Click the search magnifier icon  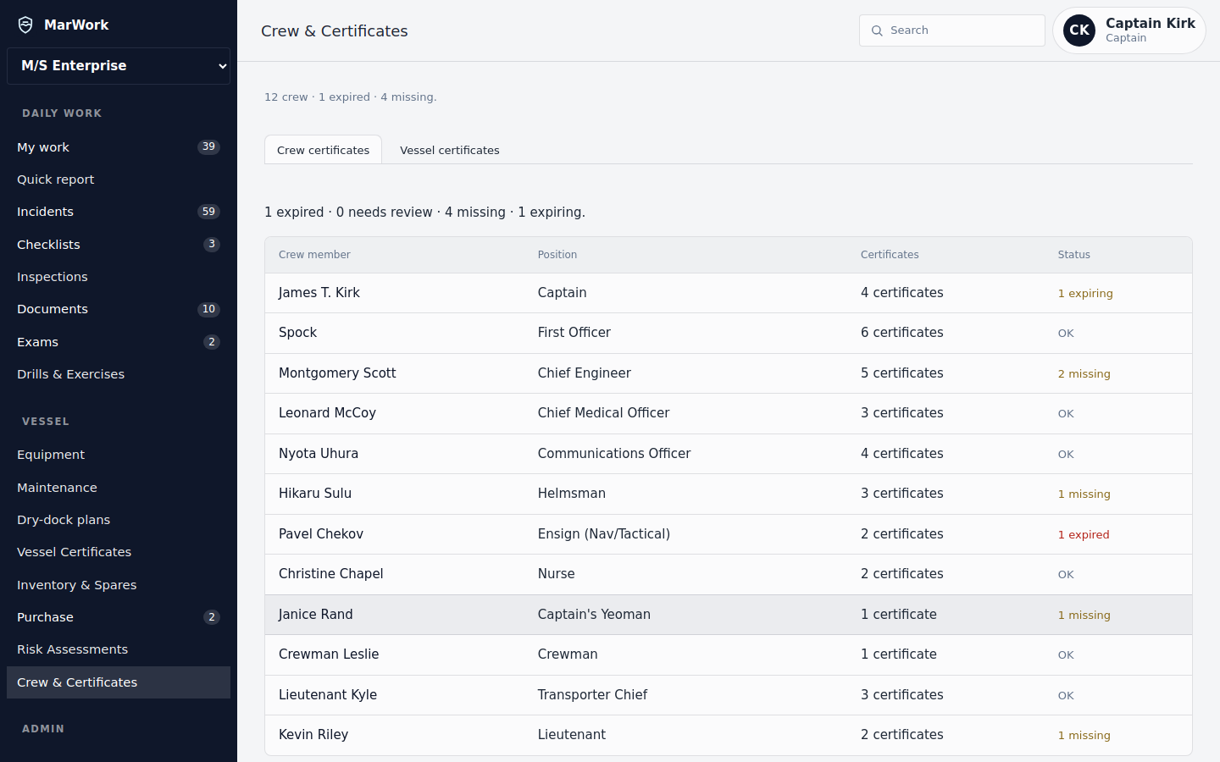point(877,30)
